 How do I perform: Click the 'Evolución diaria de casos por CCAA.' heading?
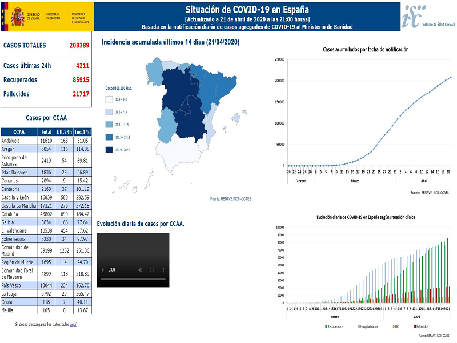(141, 224)
